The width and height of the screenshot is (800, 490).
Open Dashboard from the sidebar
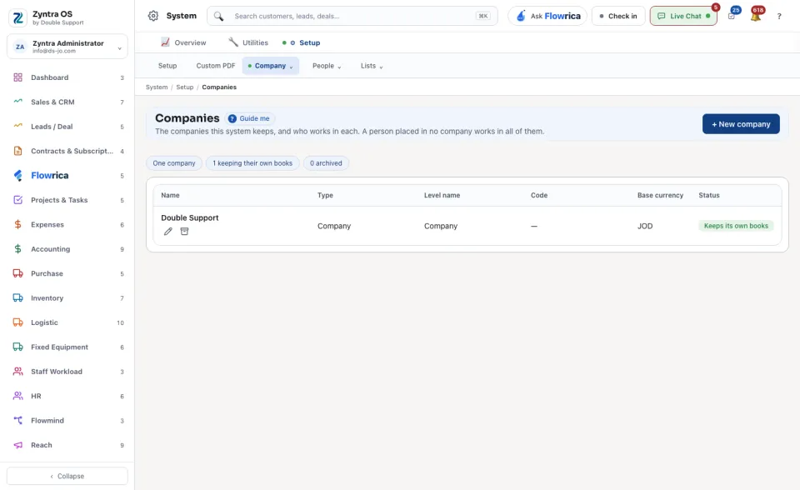[x=67, y=77]
